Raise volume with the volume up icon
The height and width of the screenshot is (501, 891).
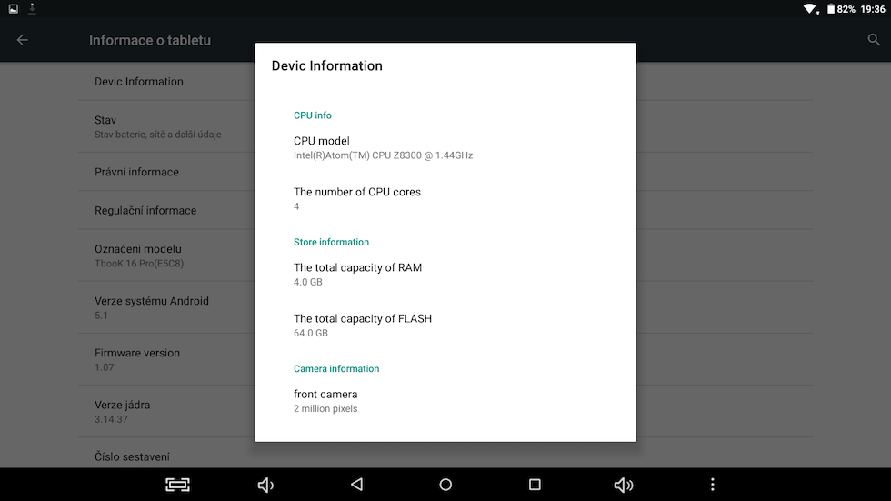point(624,485)
